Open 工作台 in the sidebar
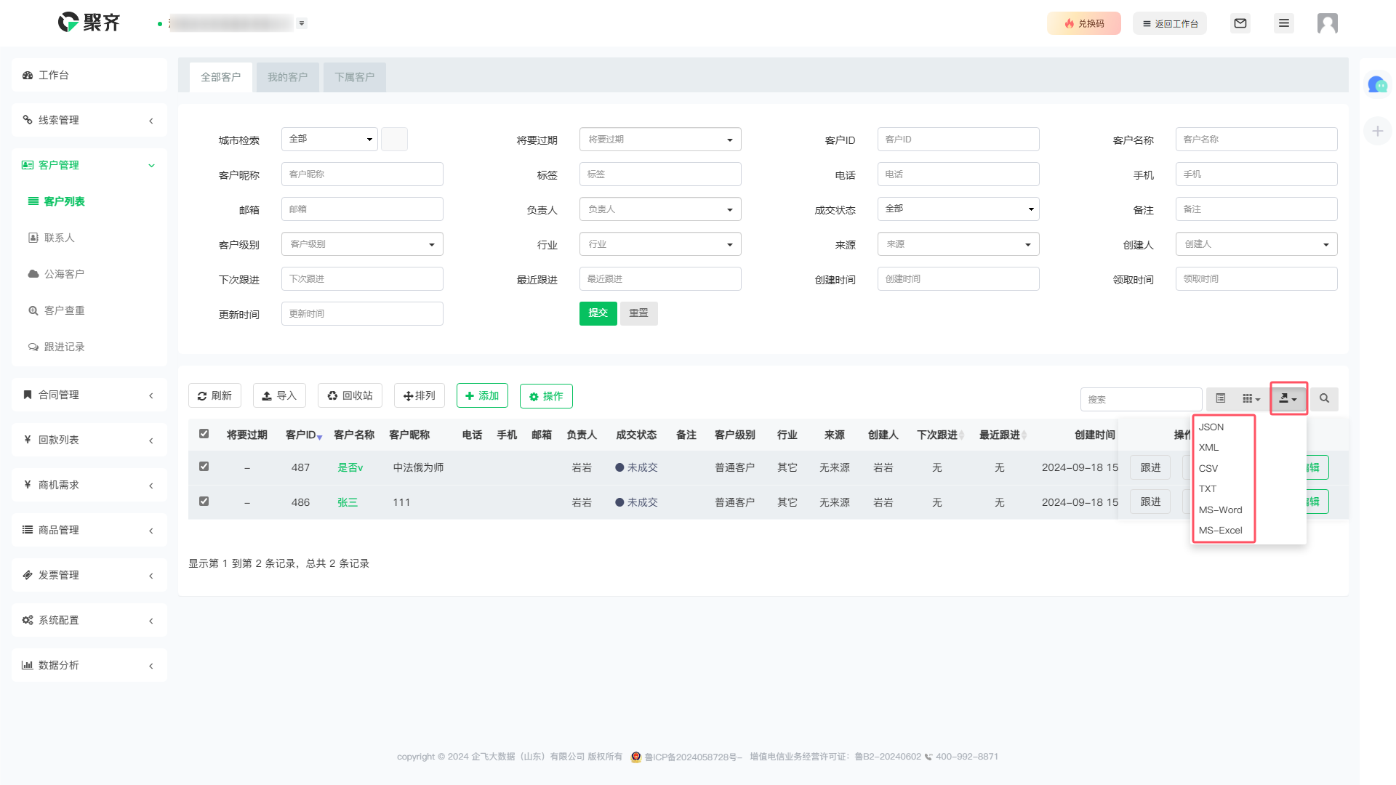 (89, 75)
